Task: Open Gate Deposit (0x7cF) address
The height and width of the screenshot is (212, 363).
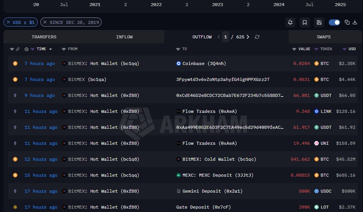Action: coord(203,207)
